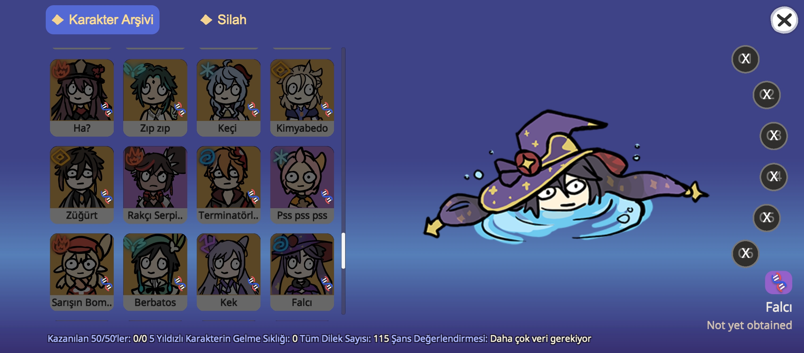Select the Berbatos character card
The width and height of the screenshot is (804, 353).
155,272
